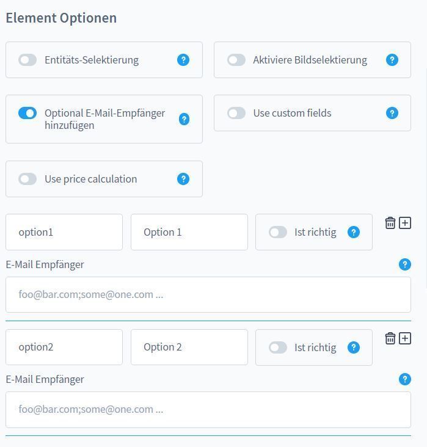427x447 pixels.
Task: Show help for Use custom fields
Action: pos(392,113)
